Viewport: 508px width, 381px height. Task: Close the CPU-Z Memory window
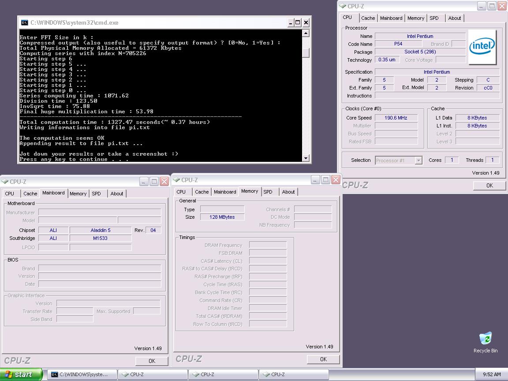336,179
